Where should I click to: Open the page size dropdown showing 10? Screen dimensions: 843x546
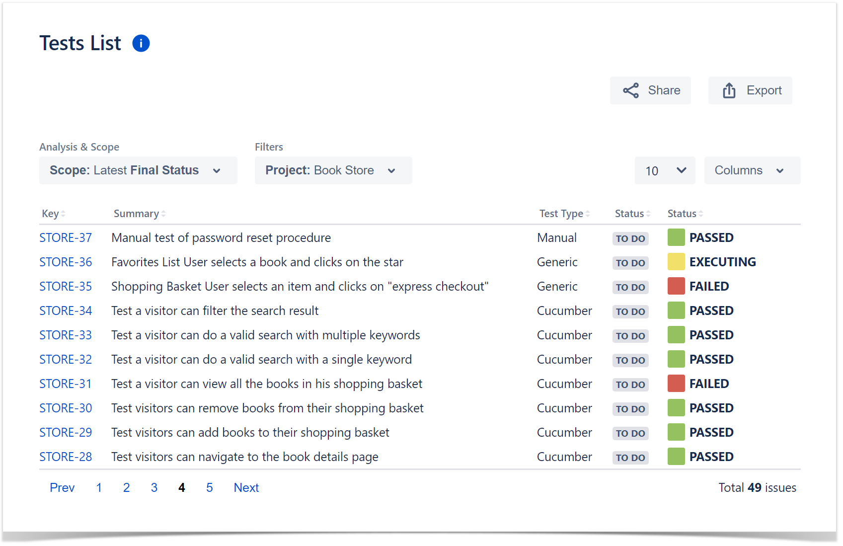tap(665, 170)
